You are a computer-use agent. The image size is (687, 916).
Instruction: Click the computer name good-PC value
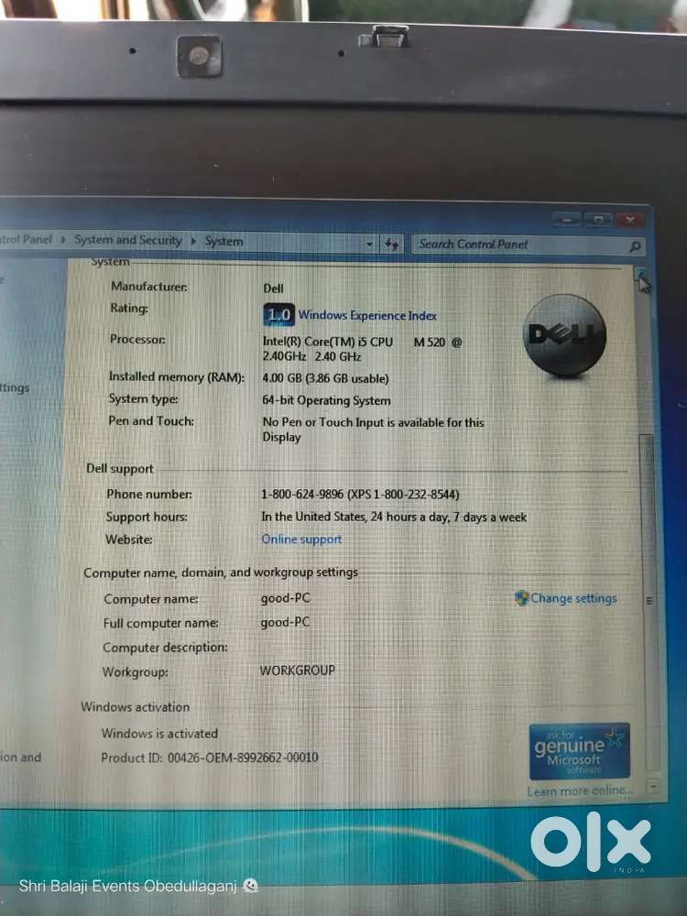click(x=285, y=598)
